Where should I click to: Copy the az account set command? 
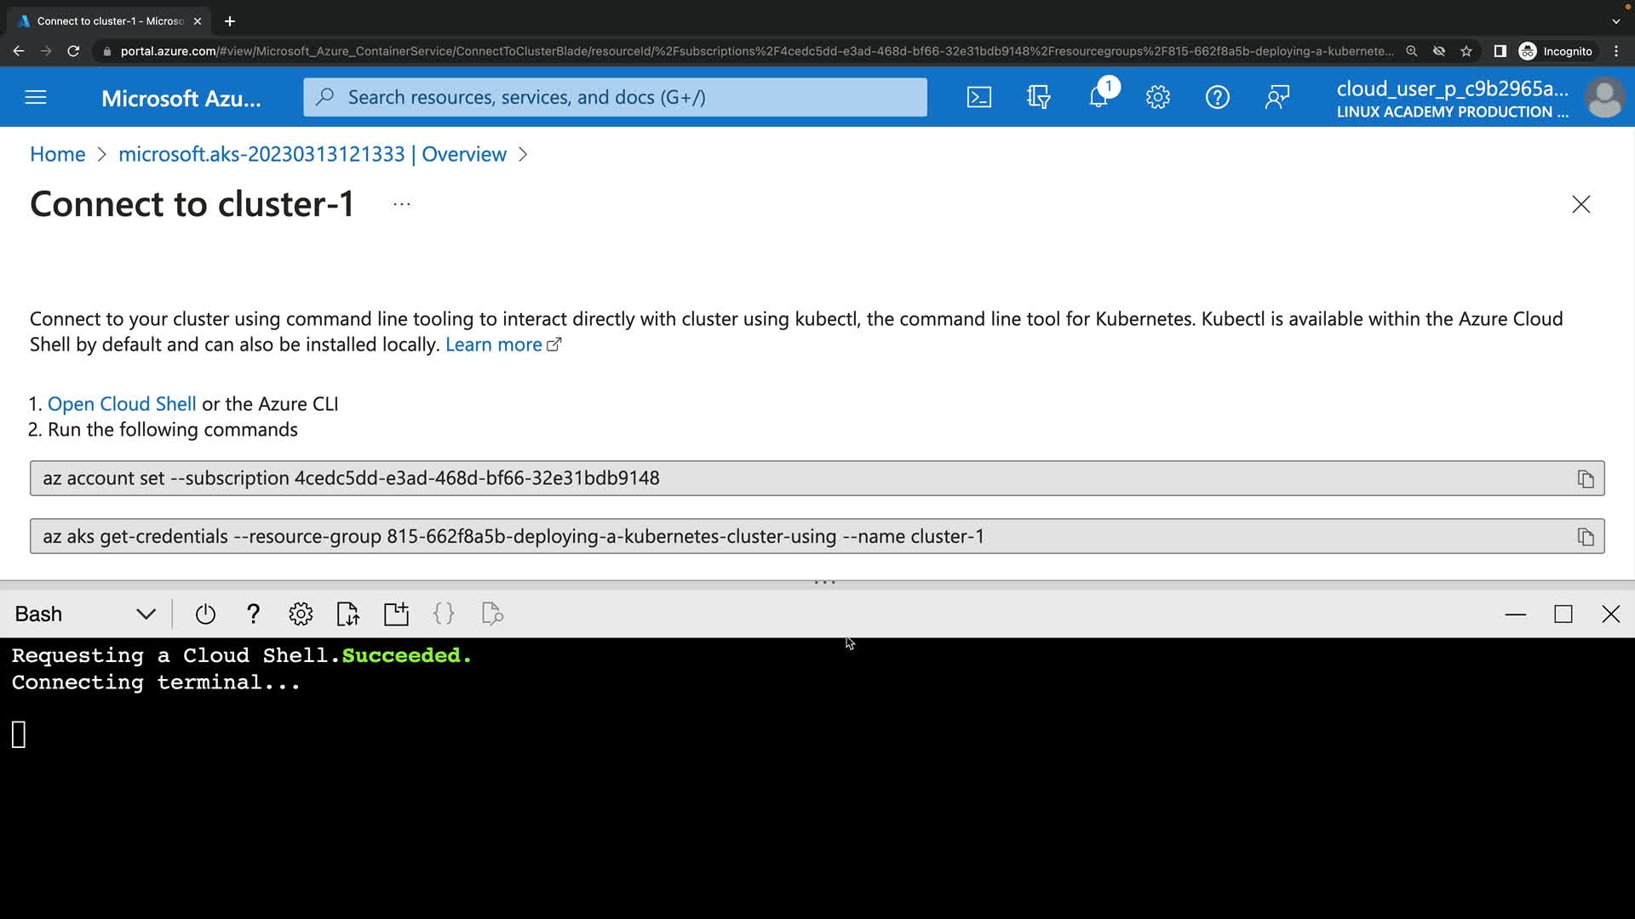pos(1585,479)
